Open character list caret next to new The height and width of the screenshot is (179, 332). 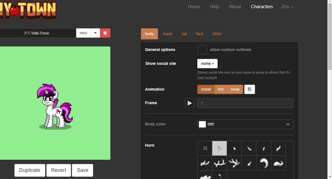click(95, 33)
